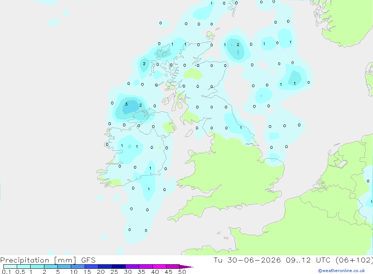Click the 5–10 mm blue legend swatch

pos(64,267)
